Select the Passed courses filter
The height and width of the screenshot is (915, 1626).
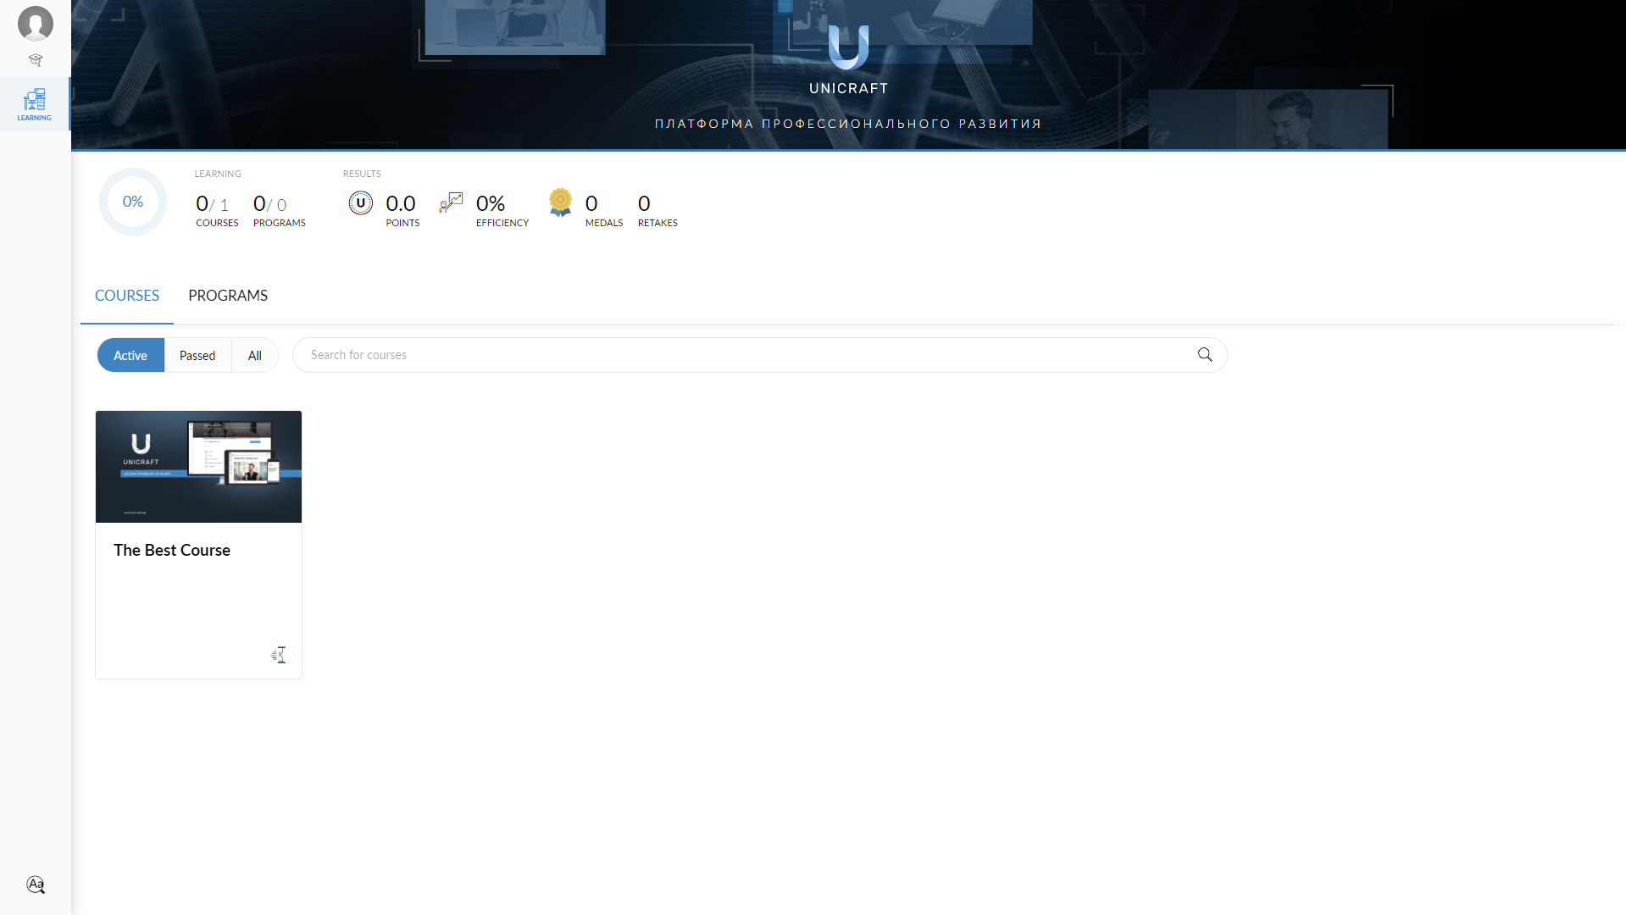click(x=197, y=356)
